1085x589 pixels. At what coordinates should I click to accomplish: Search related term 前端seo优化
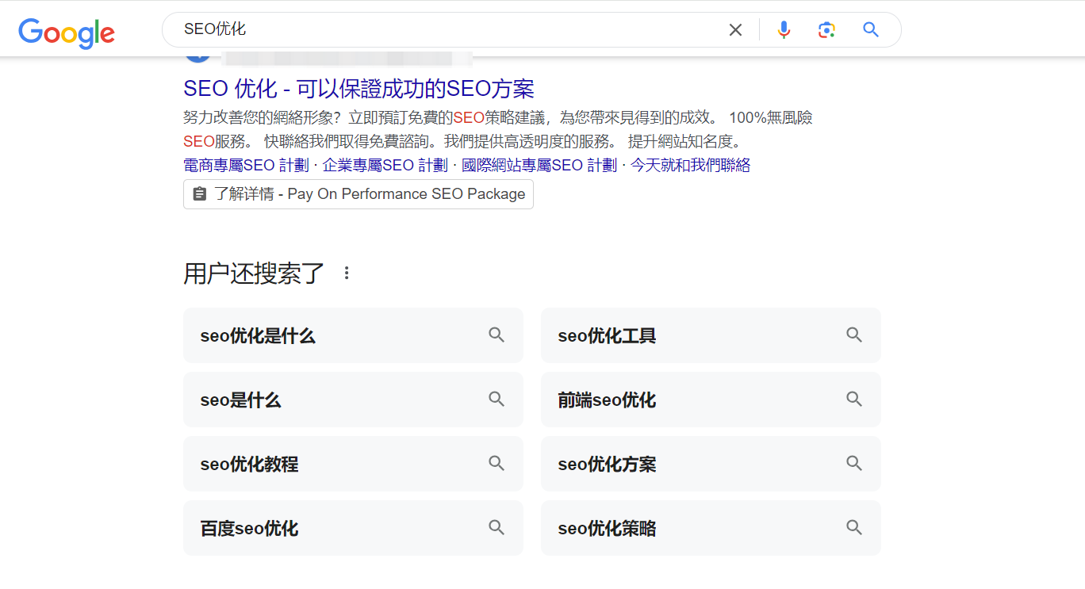tap(711, 400)
